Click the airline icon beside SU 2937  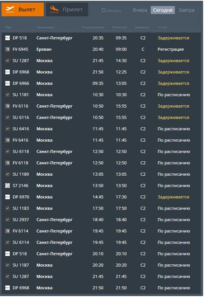click(8, 220)
